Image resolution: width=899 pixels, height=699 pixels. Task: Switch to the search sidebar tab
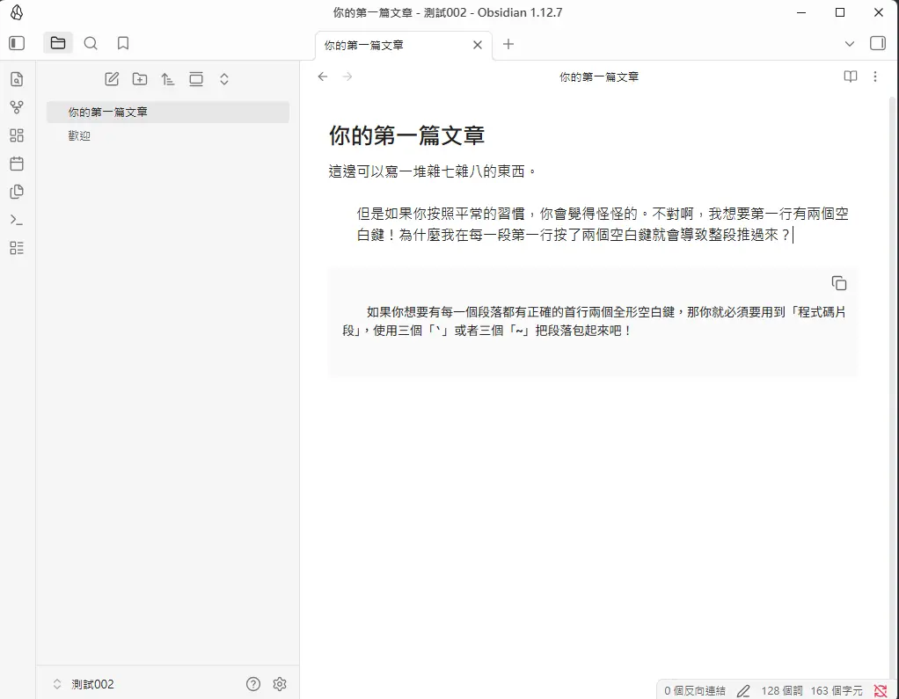click(x=91, y=43)
